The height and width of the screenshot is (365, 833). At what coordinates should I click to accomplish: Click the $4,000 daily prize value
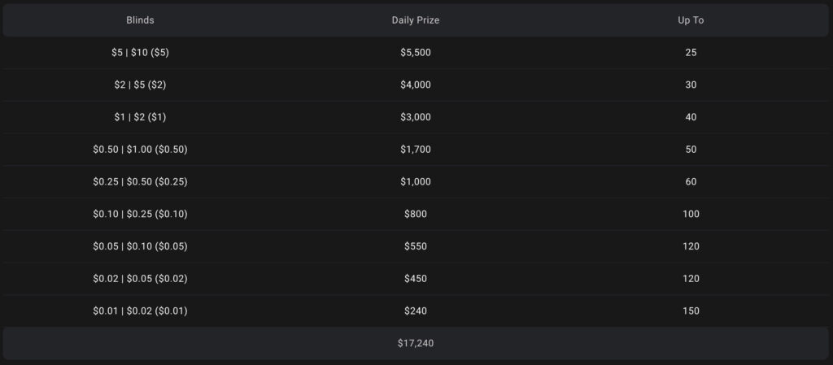(415, 85)
